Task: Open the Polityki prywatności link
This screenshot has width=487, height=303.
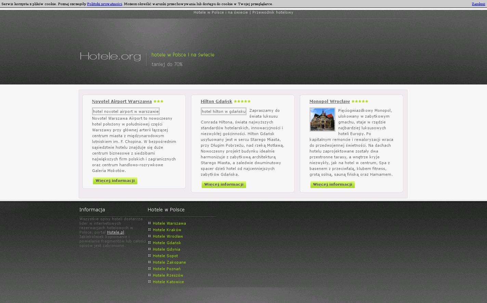Action: [x=104, y=4]
